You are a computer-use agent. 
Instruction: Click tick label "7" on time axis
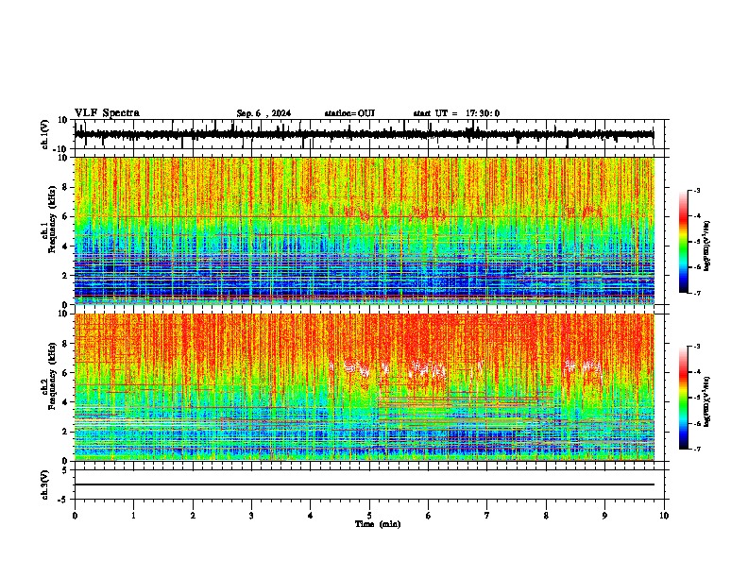(x=487, y=516)
